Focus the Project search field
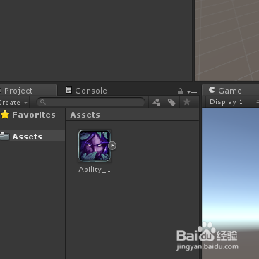 [91, 102]
